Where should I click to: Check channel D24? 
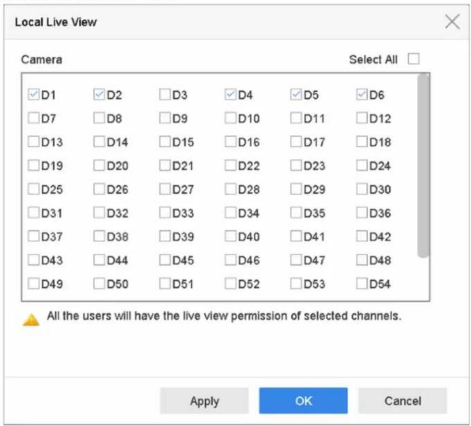click(362, 165)
